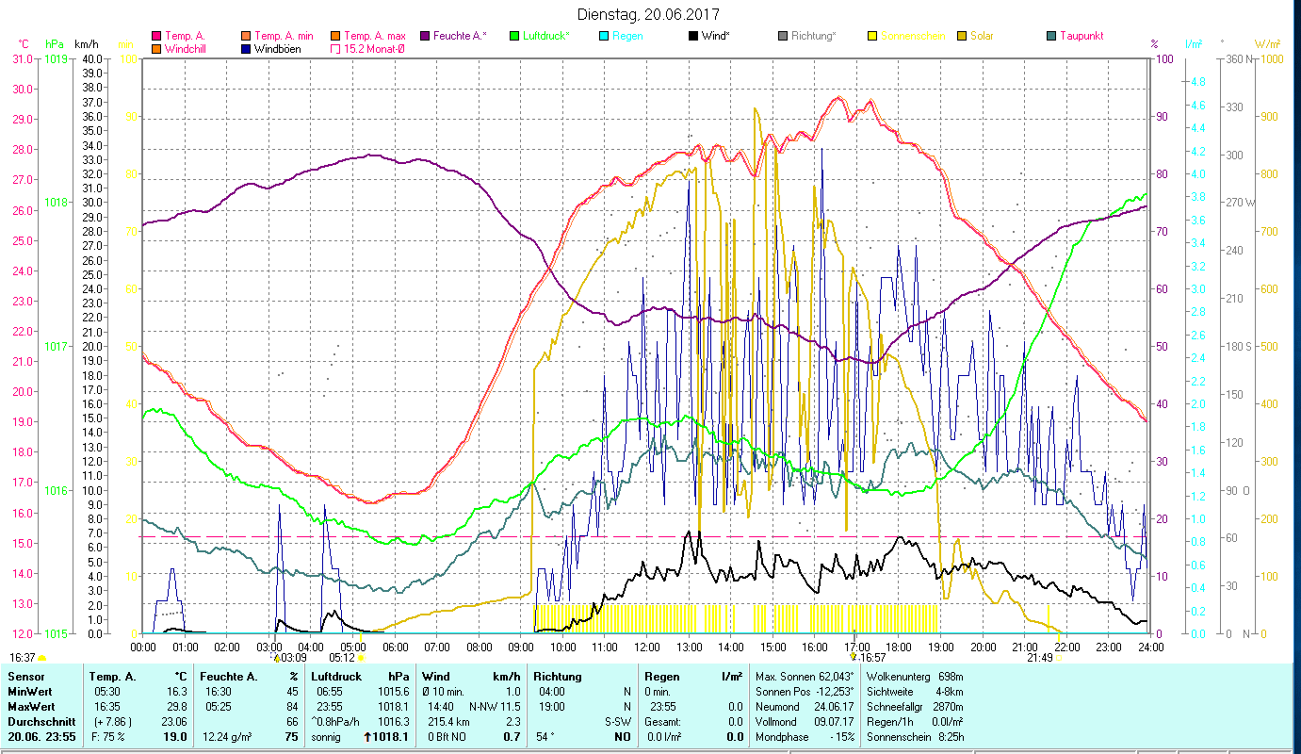Click the Richtung* gray legend square

[x=782, y=36]
